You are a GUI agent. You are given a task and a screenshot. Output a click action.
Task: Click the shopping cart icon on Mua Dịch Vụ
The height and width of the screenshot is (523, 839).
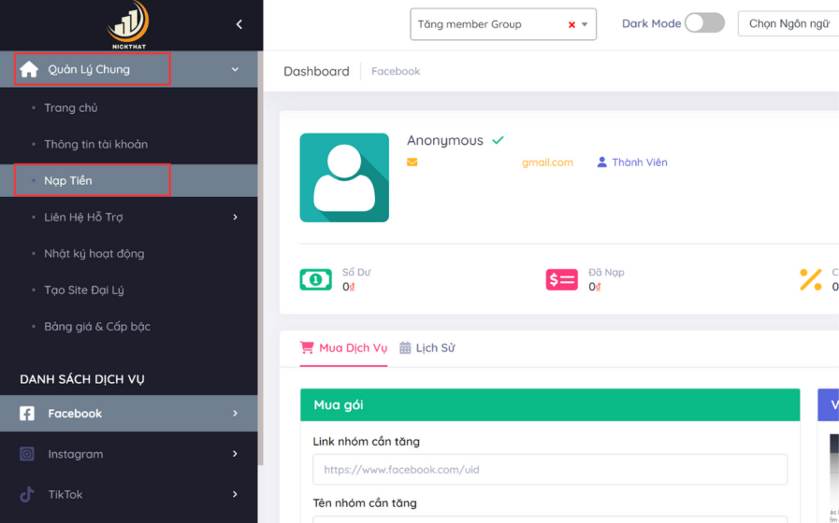coord(307,347)
